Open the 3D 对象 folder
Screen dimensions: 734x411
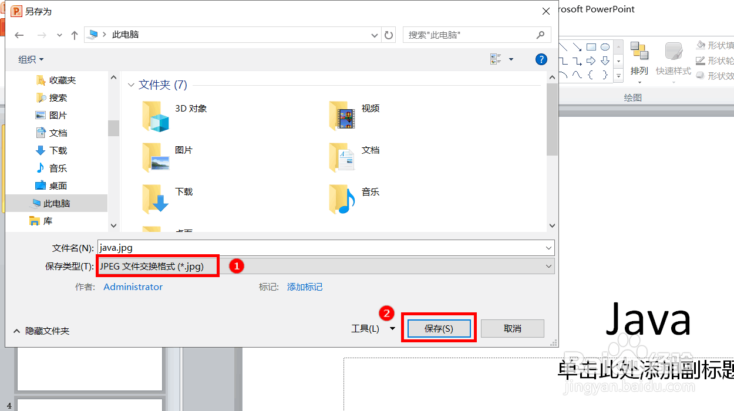tap(175, 115)
